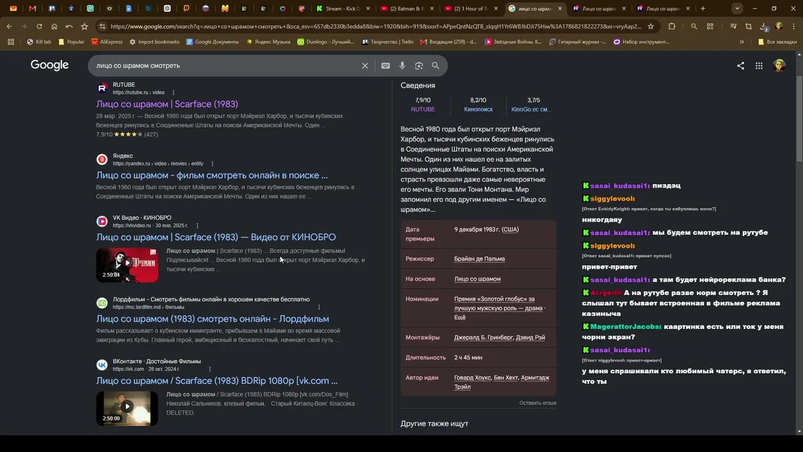The image size is (803, 452).
Task: Close the Stream - Kick tab
Action: [368, 9]
